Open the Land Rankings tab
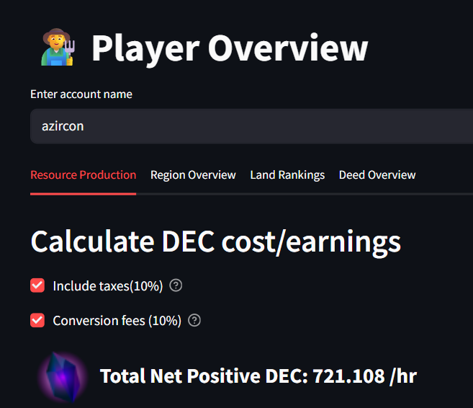 tap(287, 175)
